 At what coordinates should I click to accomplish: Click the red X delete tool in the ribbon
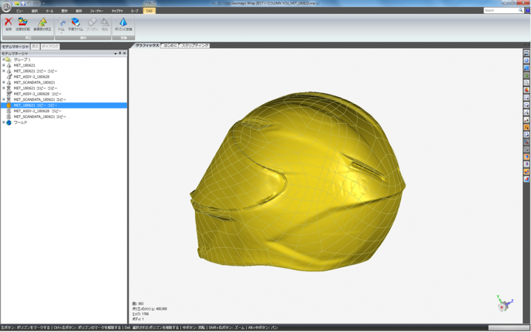click(8, 23)
